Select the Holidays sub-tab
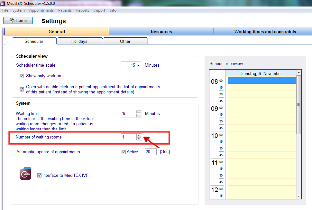Viewport: 312px width, 210px height. (x=79, y=41)
